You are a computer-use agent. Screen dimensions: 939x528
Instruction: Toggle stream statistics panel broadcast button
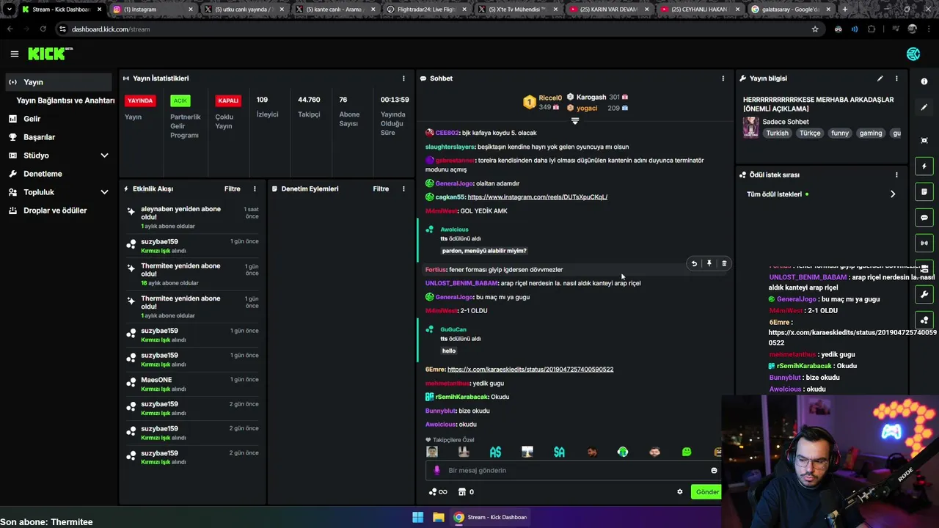pyautogui.click(x=924, y=243)
